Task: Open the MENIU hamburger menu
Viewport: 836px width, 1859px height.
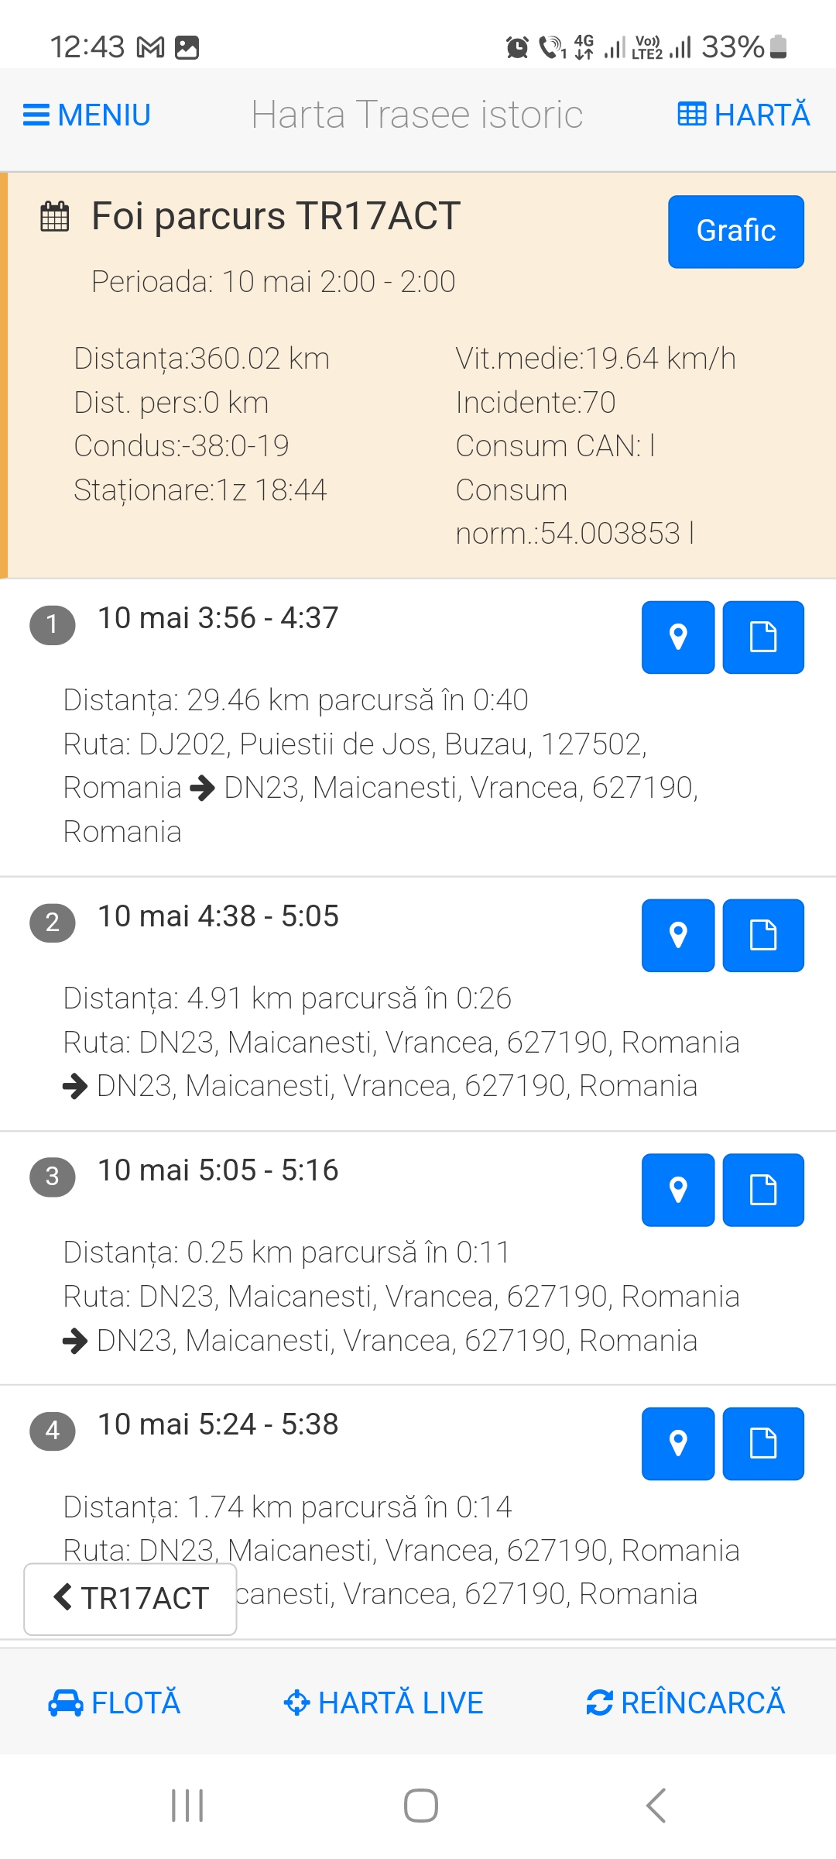Action: 87,115
